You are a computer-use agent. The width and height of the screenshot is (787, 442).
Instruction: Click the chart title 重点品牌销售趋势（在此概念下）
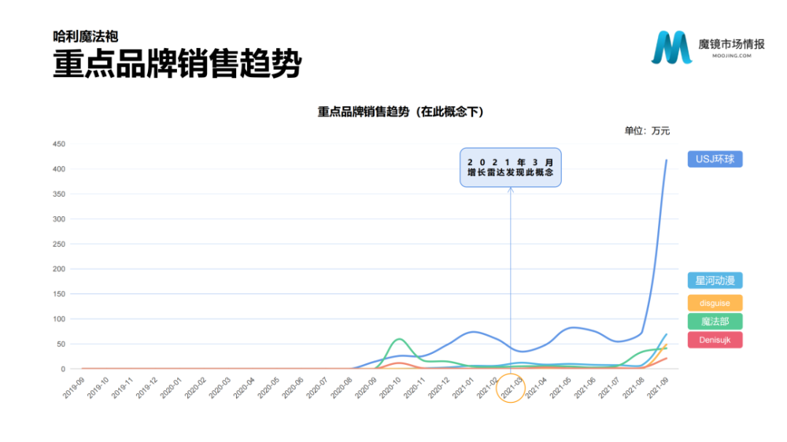point(401,112)
